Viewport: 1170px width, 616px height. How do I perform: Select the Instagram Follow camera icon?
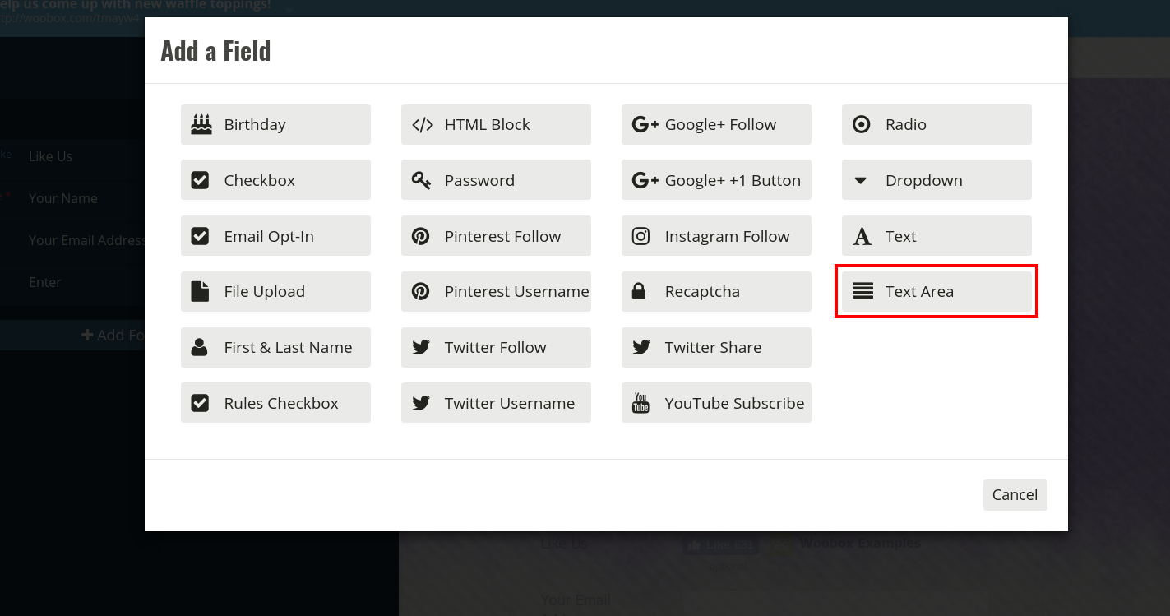click(x=640, y=236)
